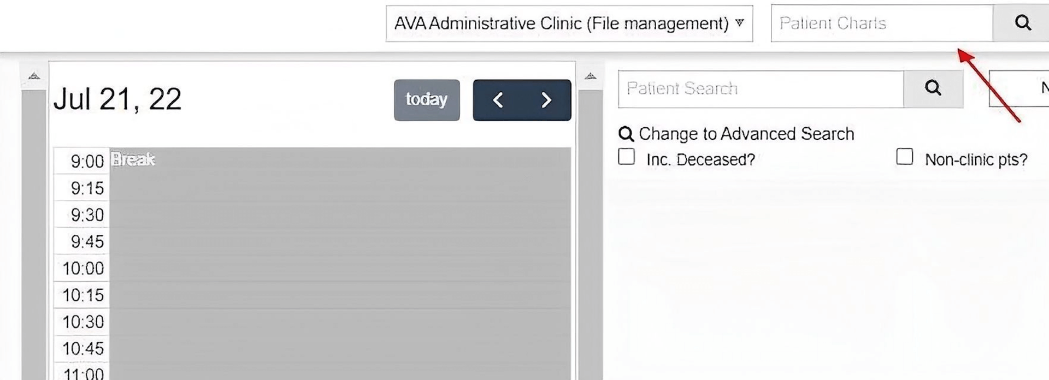Pick the 9:30 appointment slot
The width and height of the screenshot is (1049, 380).
pyautogui.click(x=339, y=215)
